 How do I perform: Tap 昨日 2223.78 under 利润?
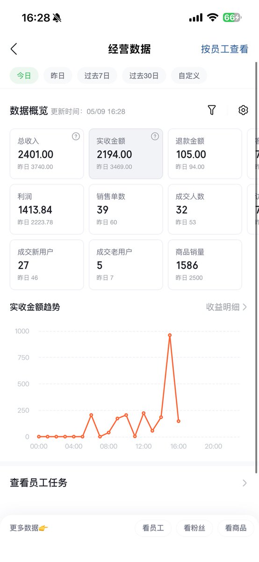[x=36, y=222]
